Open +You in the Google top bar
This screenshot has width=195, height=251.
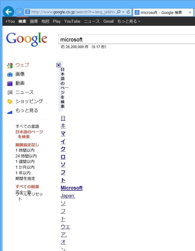click(10, 21)
